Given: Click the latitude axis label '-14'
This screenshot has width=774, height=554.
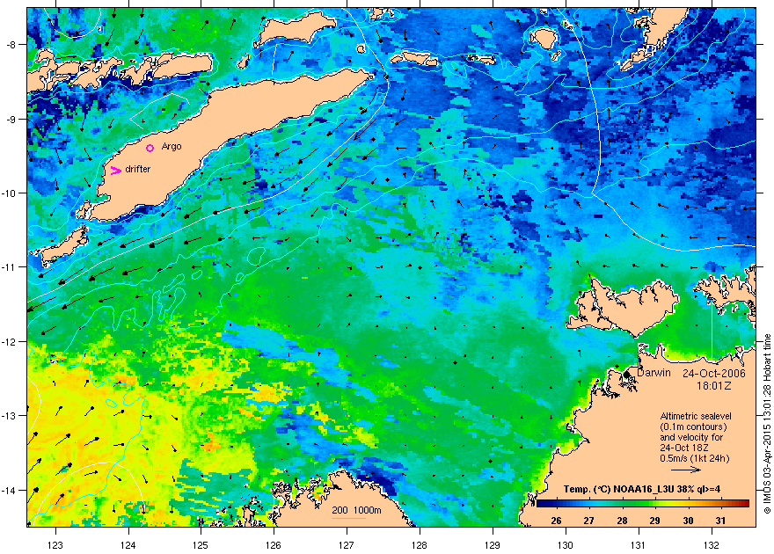Looking at the screenshot, I should (9, 491).
